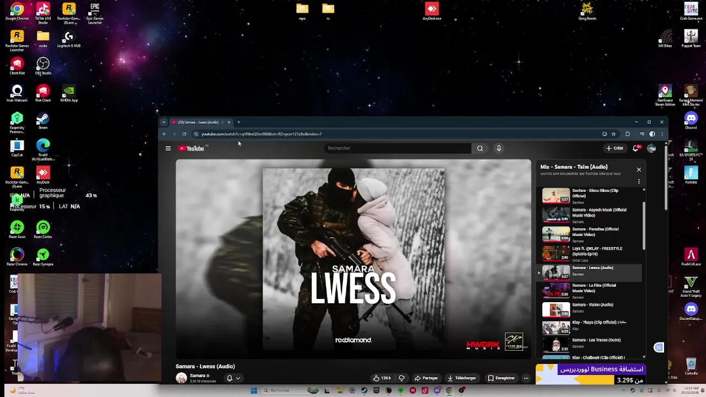Open Razer Cortex desktop shortcut
This screenshot has height=397, width=706.
click(x=43, y=230)
